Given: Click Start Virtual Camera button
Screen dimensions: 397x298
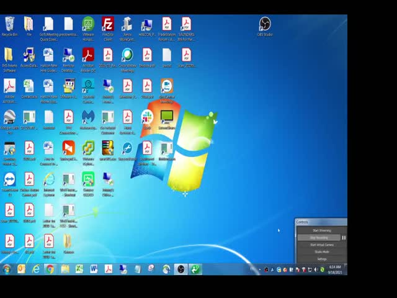Looking at the screenshot, I should [321, 245].
